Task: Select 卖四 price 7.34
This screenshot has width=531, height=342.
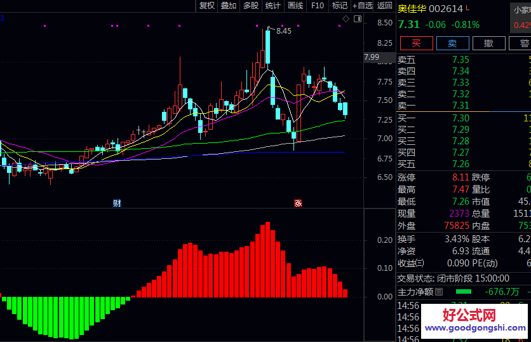Action: 460,71
